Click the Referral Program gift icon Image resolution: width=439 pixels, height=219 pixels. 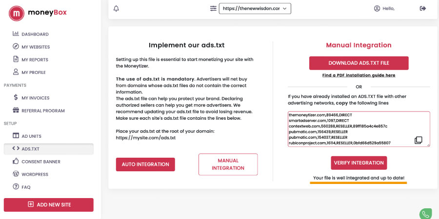(16, 110)
